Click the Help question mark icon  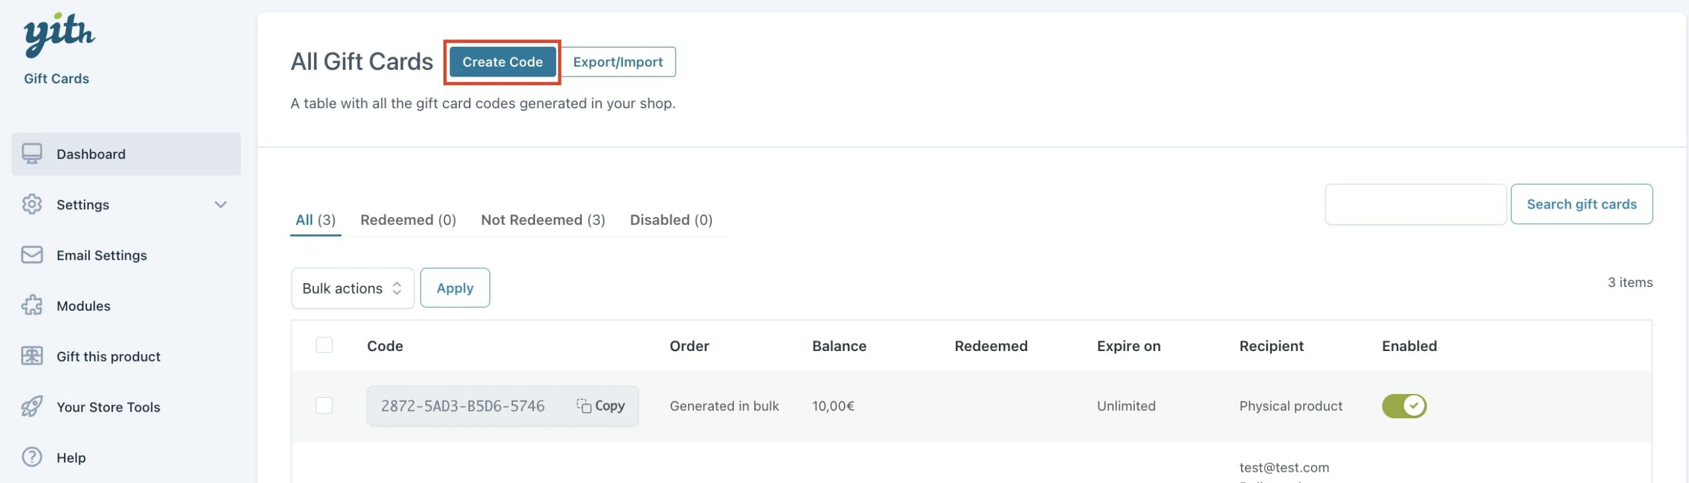coord(32,457)
